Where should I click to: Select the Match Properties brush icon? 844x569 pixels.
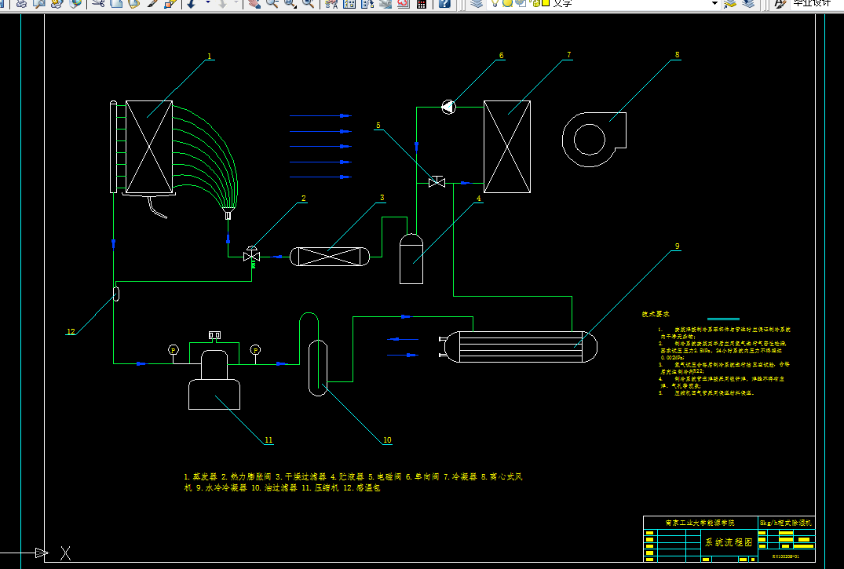(152, 2)
